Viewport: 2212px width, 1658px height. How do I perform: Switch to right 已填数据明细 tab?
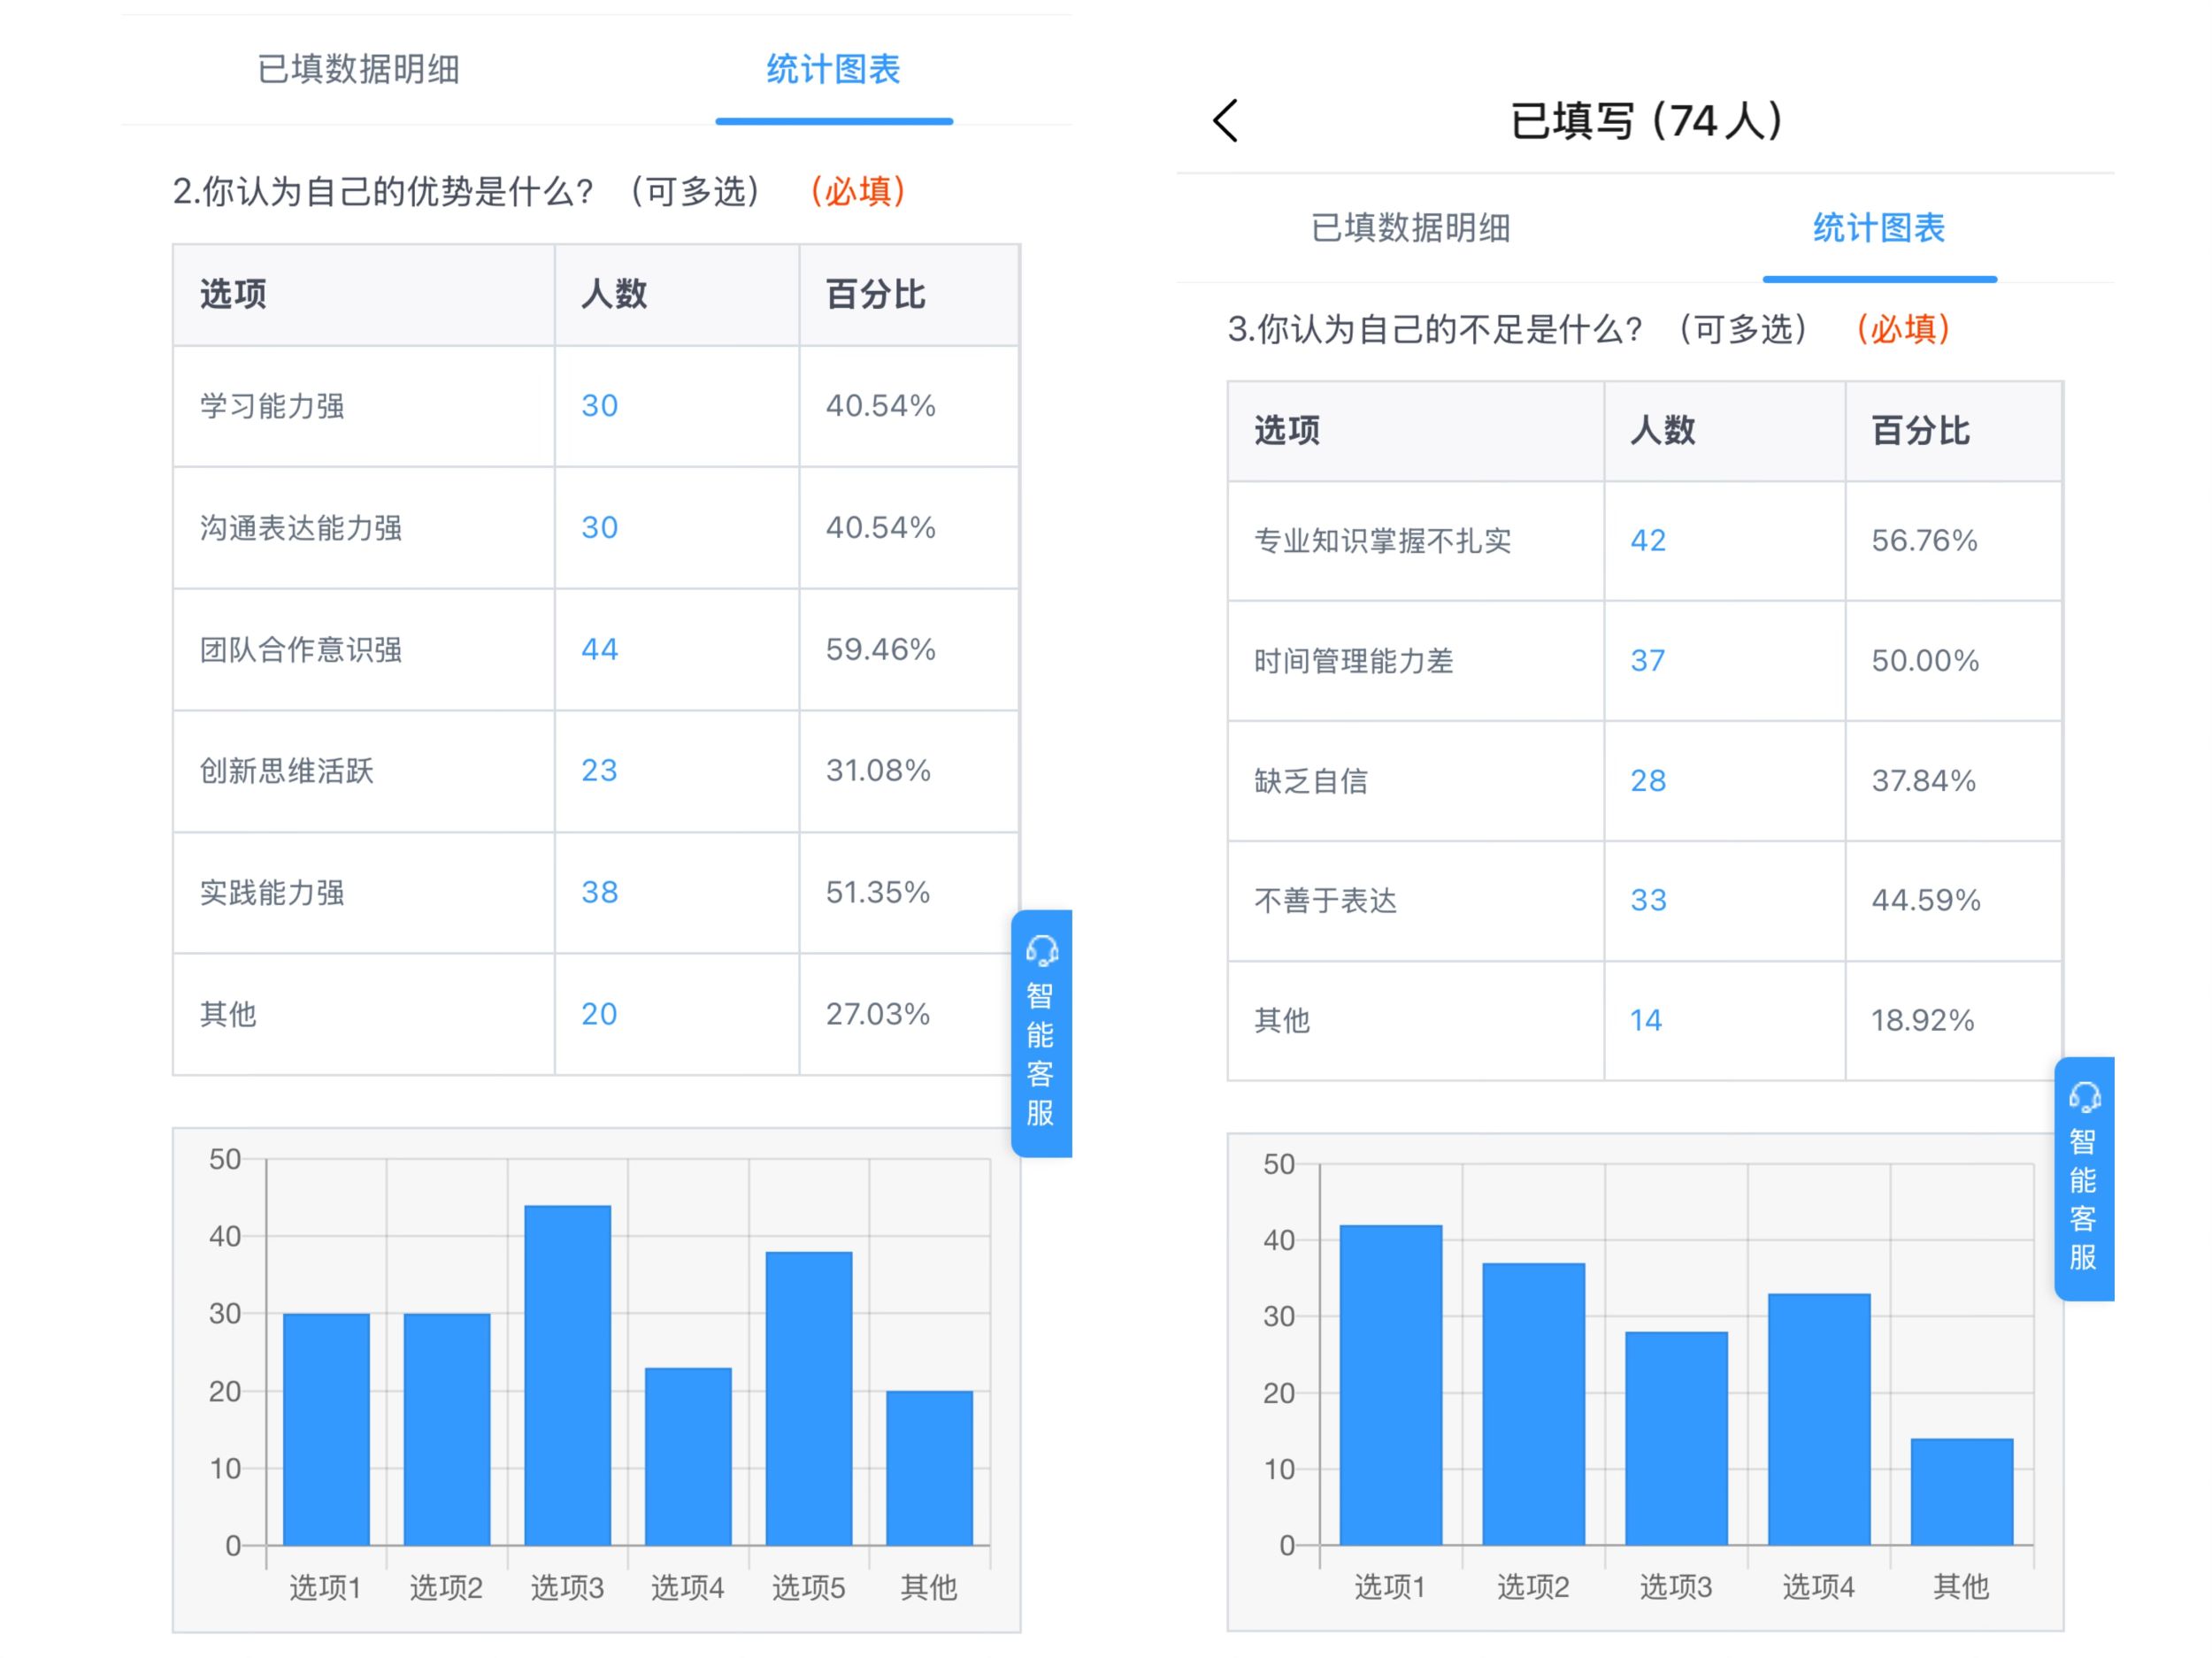1410,228
